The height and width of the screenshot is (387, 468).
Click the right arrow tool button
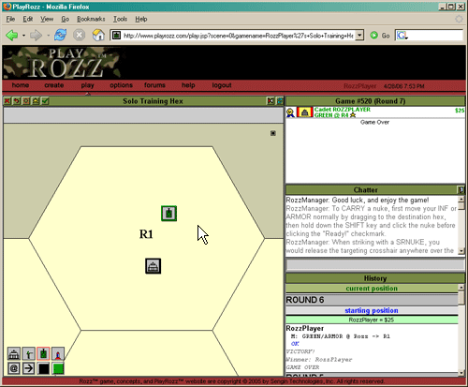[x=29, y=368]
